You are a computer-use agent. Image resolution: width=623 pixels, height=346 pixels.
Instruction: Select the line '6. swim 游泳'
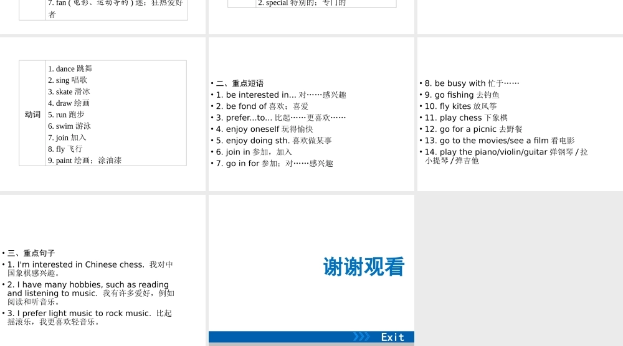point(70,126)
